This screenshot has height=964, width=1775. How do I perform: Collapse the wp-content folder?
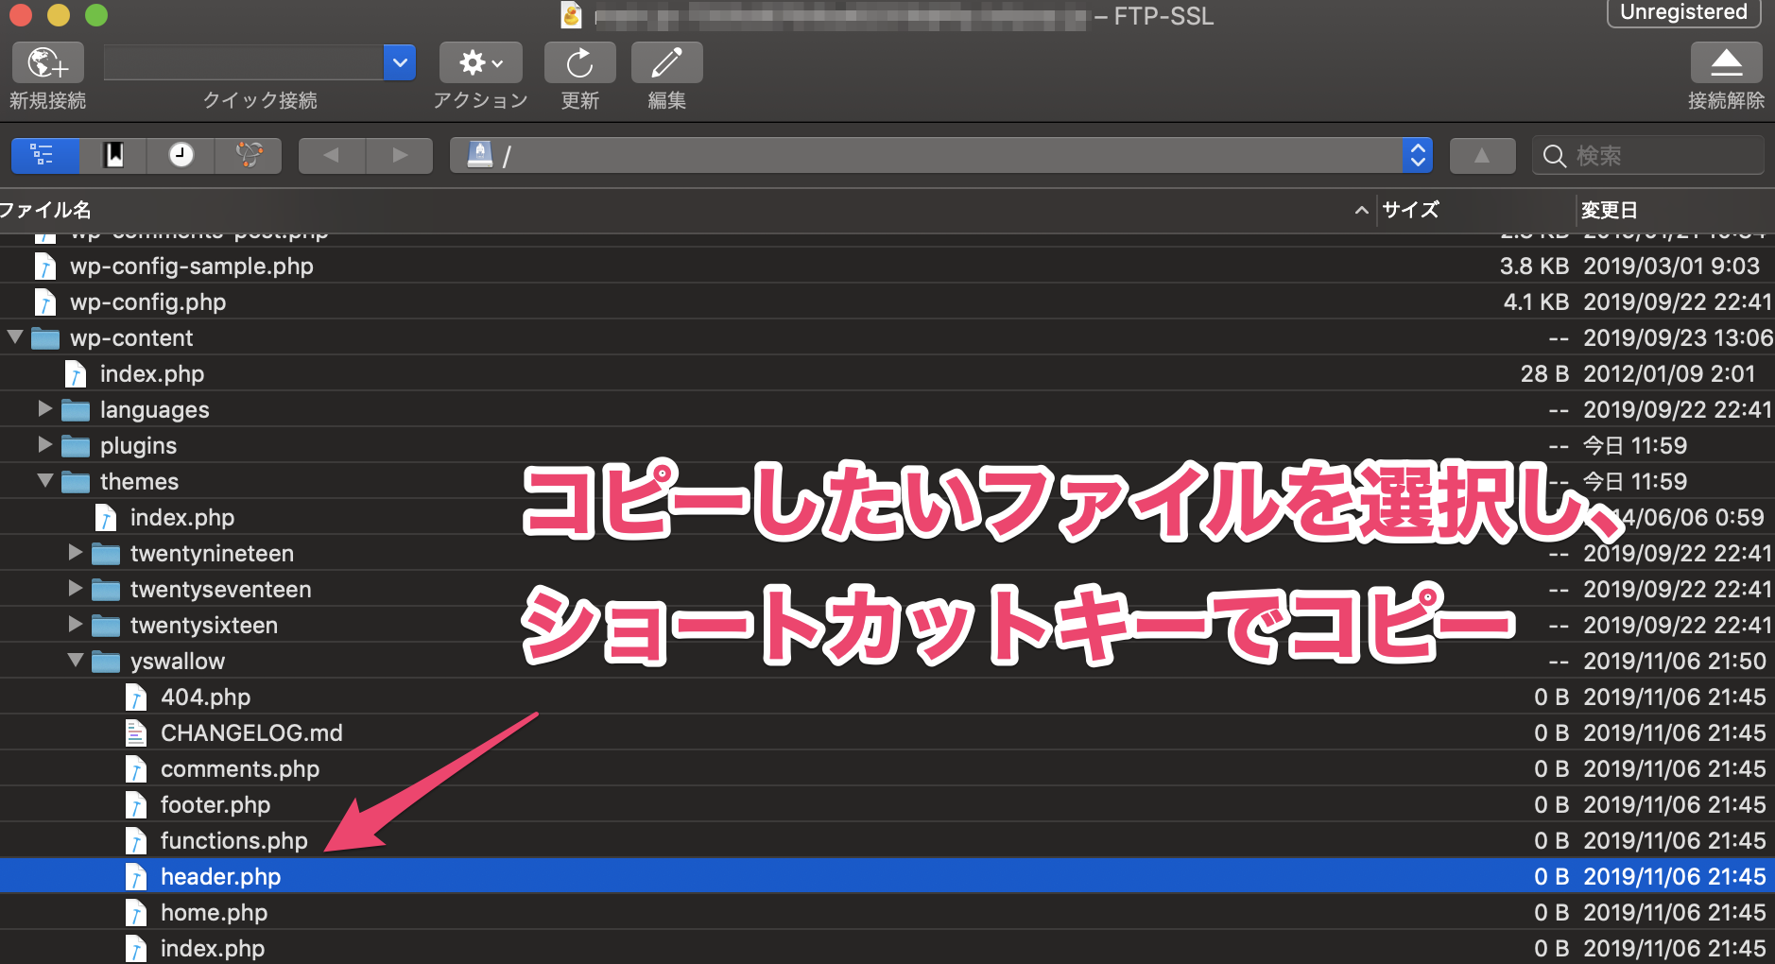15,337
